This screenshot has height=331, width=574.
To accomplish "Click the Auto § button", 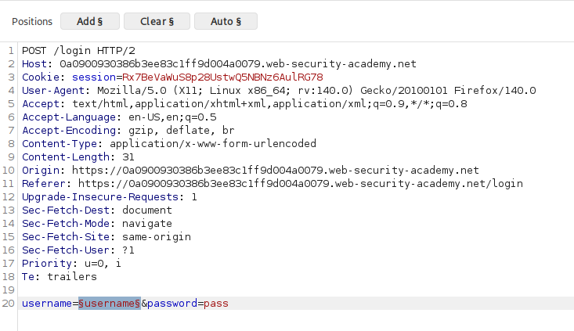I will [x=226, y=21].
